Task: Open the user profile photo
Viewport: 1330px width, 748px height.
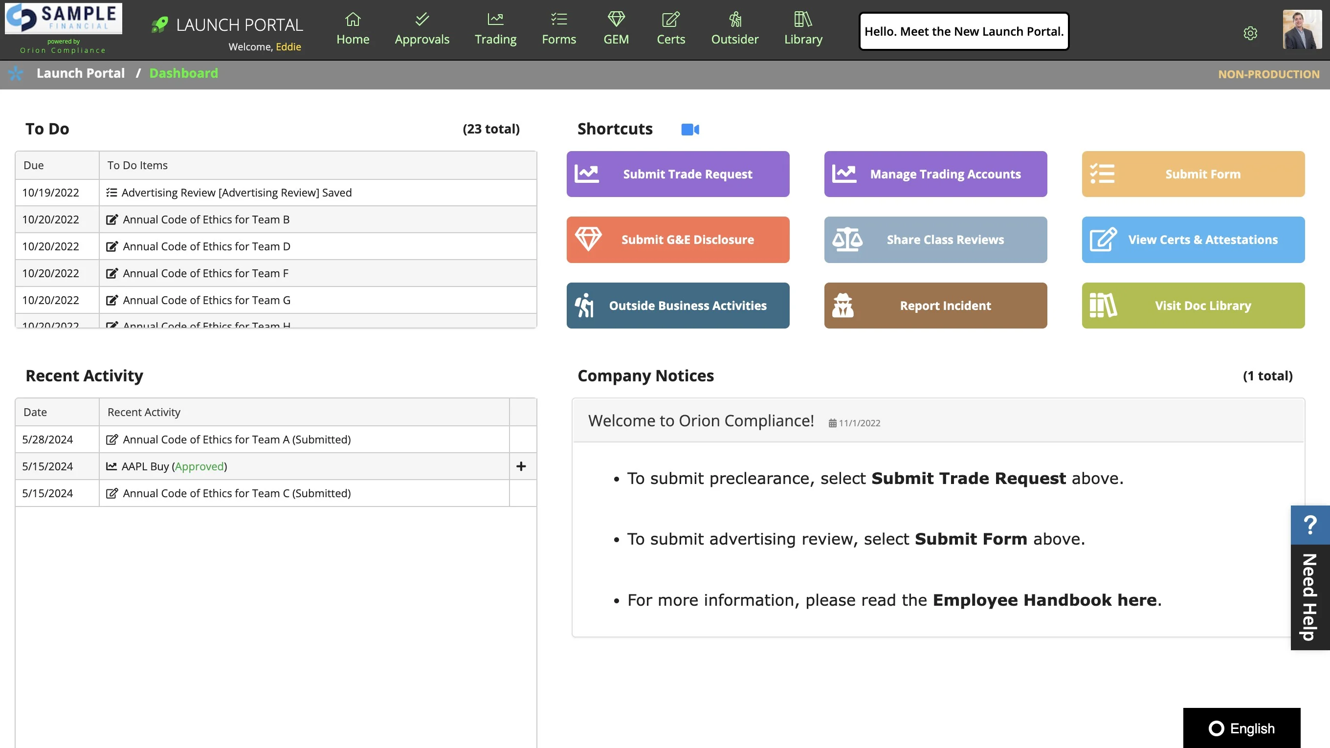Action: 1302,30
